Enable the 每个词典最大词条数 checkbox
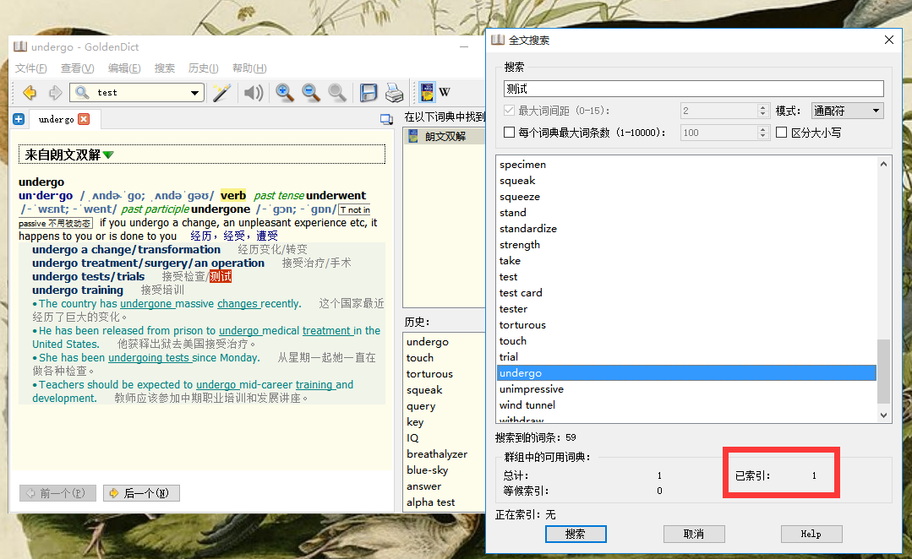 pyautogui.click(x=509, y=133)
